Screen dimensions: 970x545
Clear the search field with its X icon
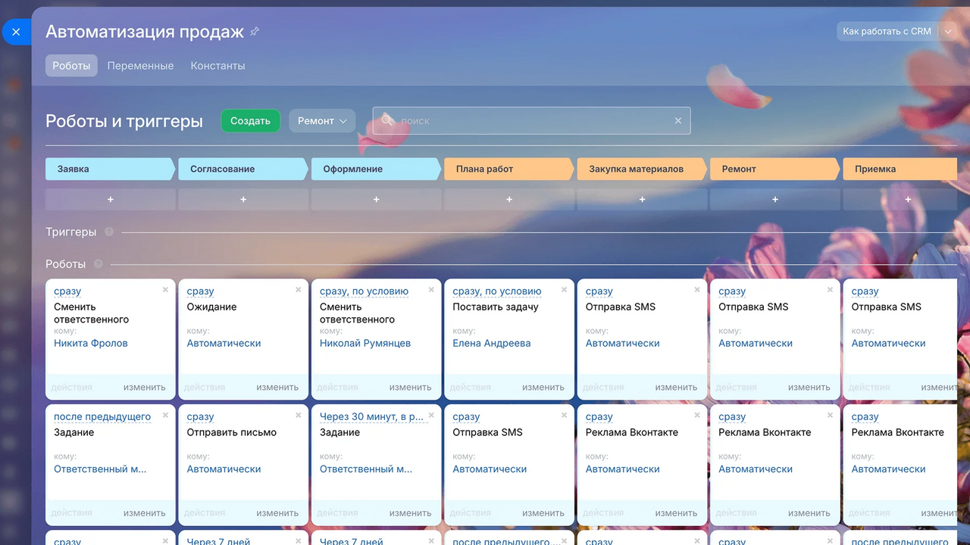coord(678,120)
